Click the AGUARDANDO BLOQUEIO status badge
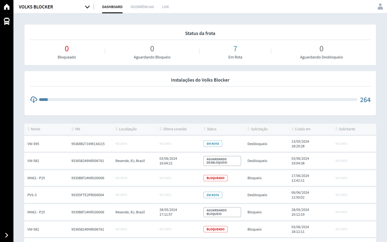 point(222,212)
